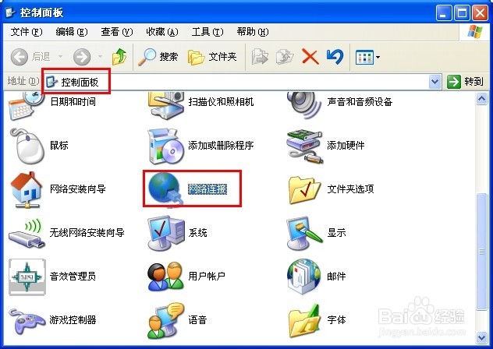Open the back button history arrow
The width and height of the screenshot is (493, 349).
(60, 57)
